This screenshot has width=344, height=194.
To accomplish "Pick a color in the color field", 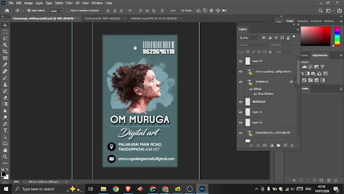I will click(316, 36).
